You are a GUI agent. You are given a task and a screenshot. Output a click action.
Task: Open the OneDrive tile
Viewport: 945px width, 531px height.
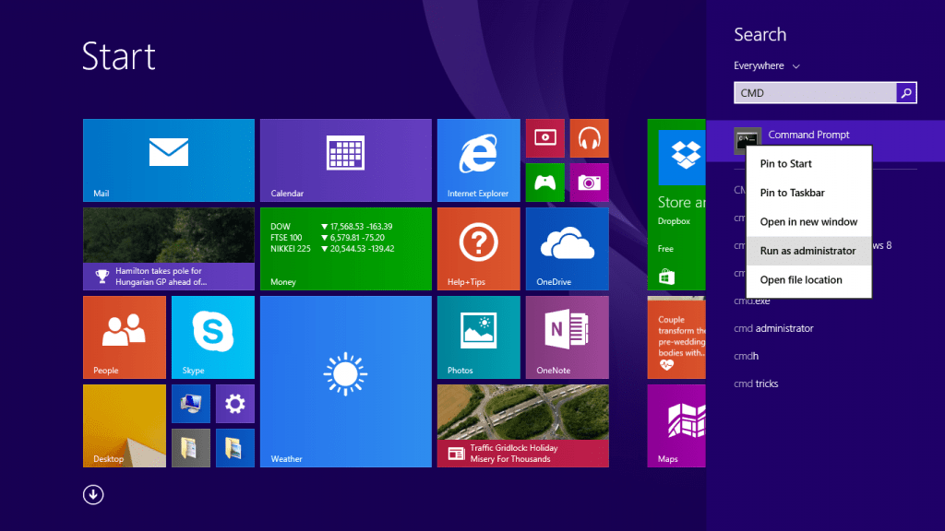(568, 249)
